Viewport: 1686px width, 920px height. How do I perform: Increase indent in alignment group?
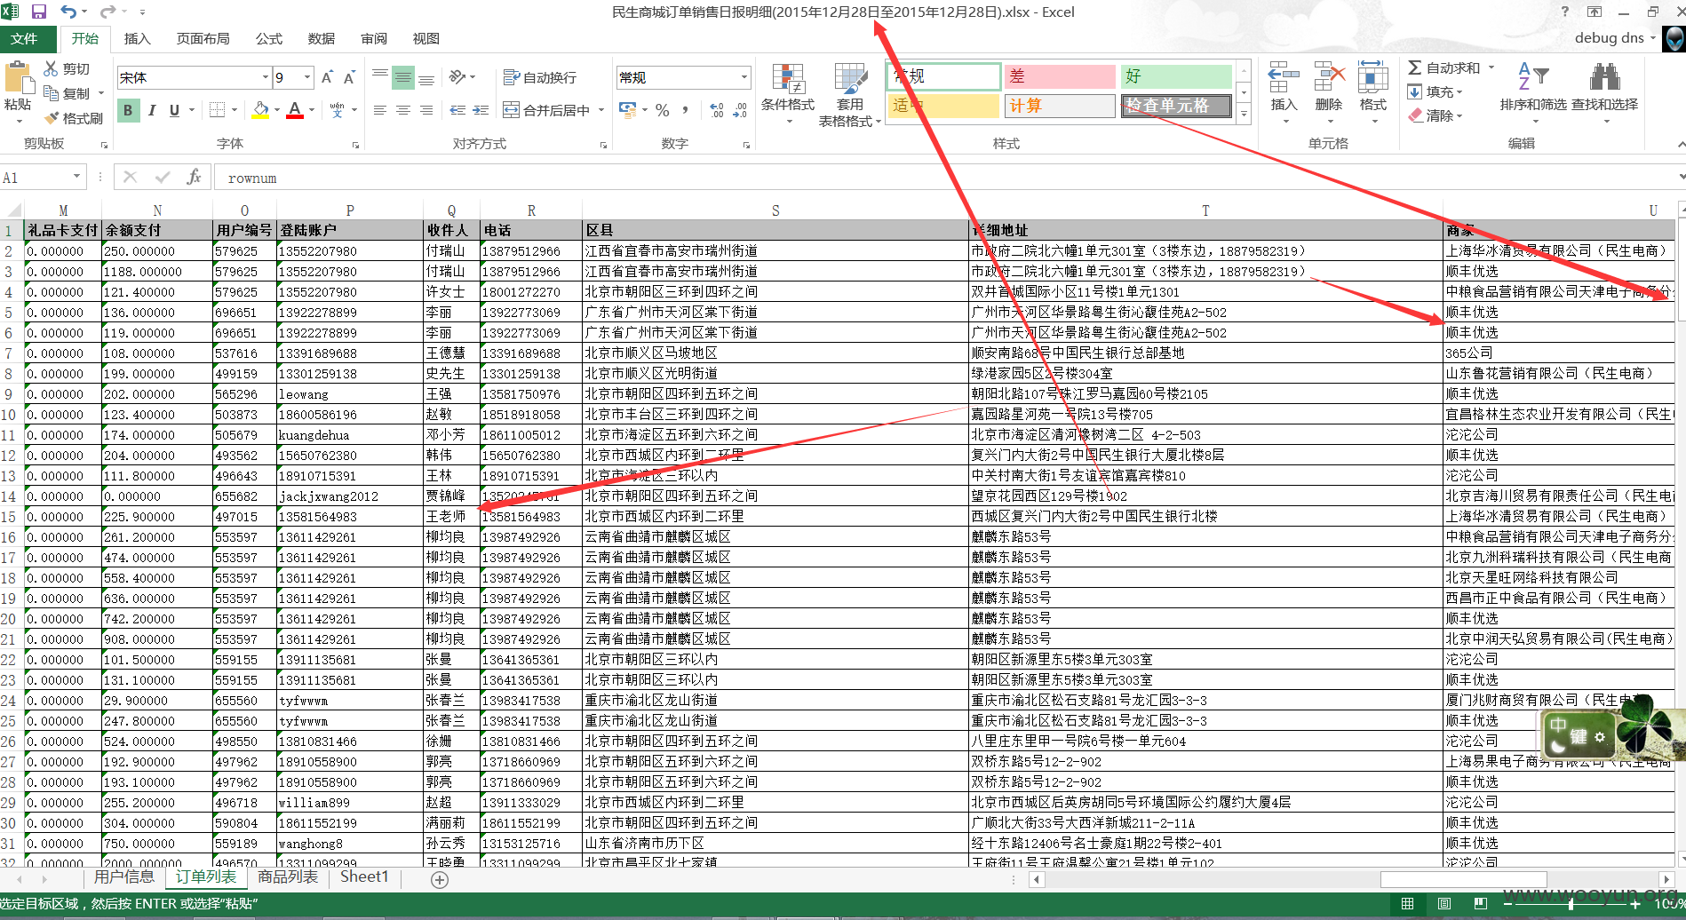481,110
